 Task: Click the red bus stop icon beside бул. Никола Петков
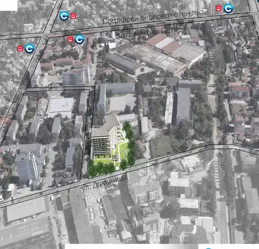[70, 39]
